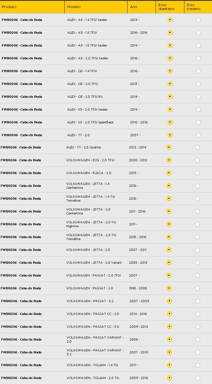
Task: Click the Modelo column header
Action: pyautogui.click(x=74, y=7)
